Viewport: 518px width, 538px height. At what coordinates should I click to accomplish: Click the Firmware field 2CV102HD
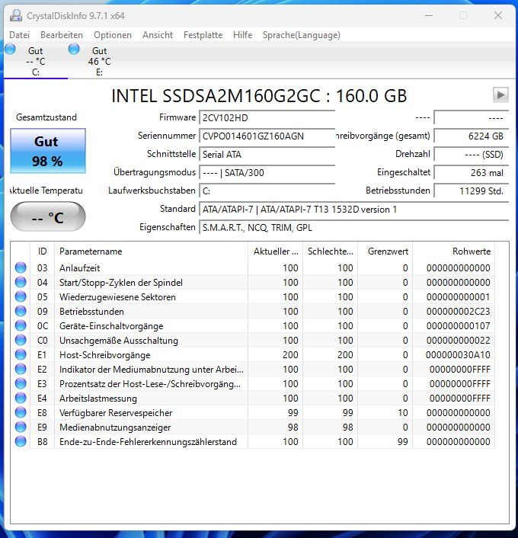267,117
